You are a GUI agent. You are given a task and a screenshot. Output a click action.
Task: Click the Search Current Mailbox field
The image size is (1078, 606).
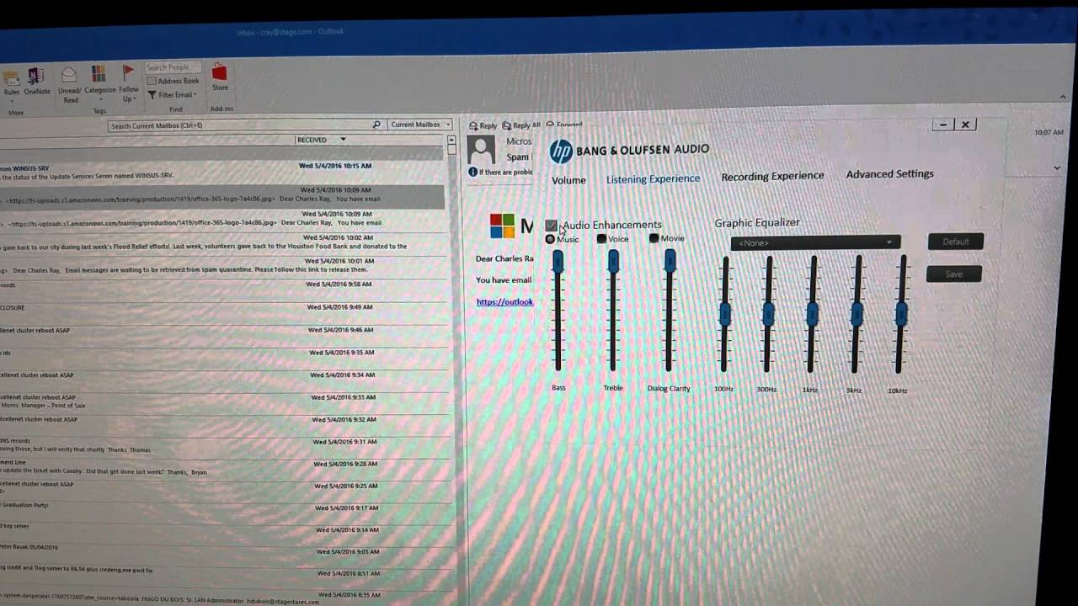point(245,125)
